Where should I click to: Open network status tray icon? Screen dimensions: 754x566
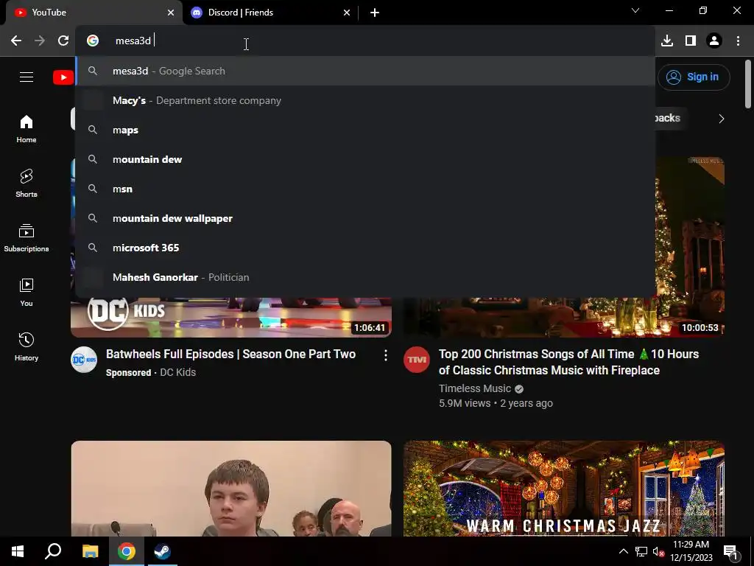click(x=641, y=551)
